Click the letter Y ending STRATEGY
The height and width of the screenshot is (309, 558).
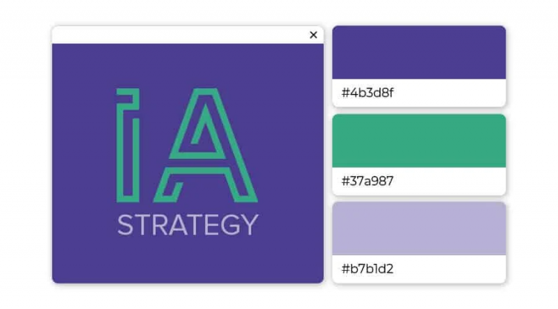249,225
